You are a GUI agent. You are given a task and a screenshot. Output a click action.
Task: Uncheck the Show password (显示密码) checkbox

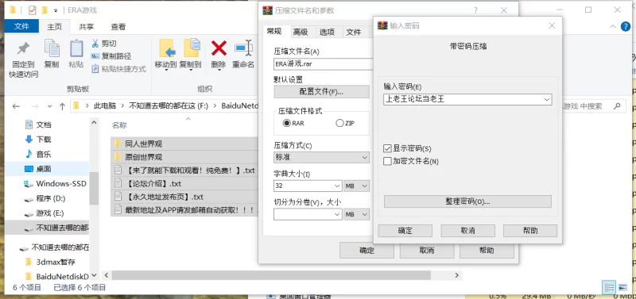(x=387, y=148)
